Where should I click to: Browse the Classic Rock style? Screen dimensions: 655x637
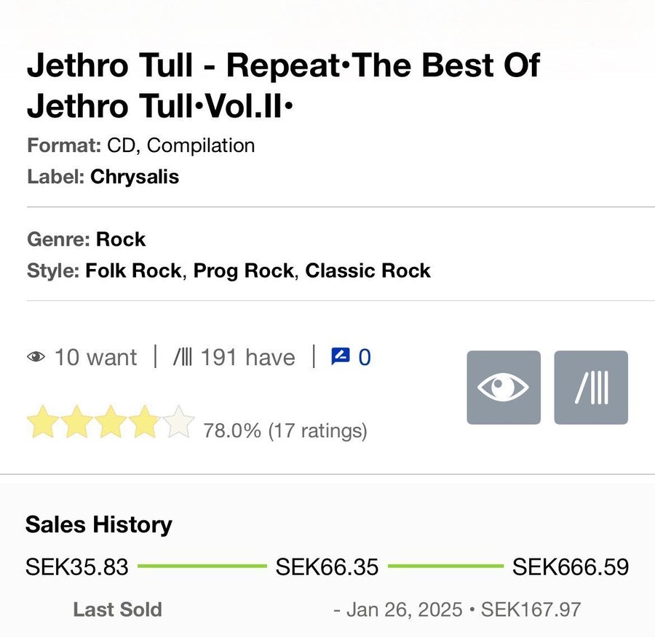click(368, 271)
